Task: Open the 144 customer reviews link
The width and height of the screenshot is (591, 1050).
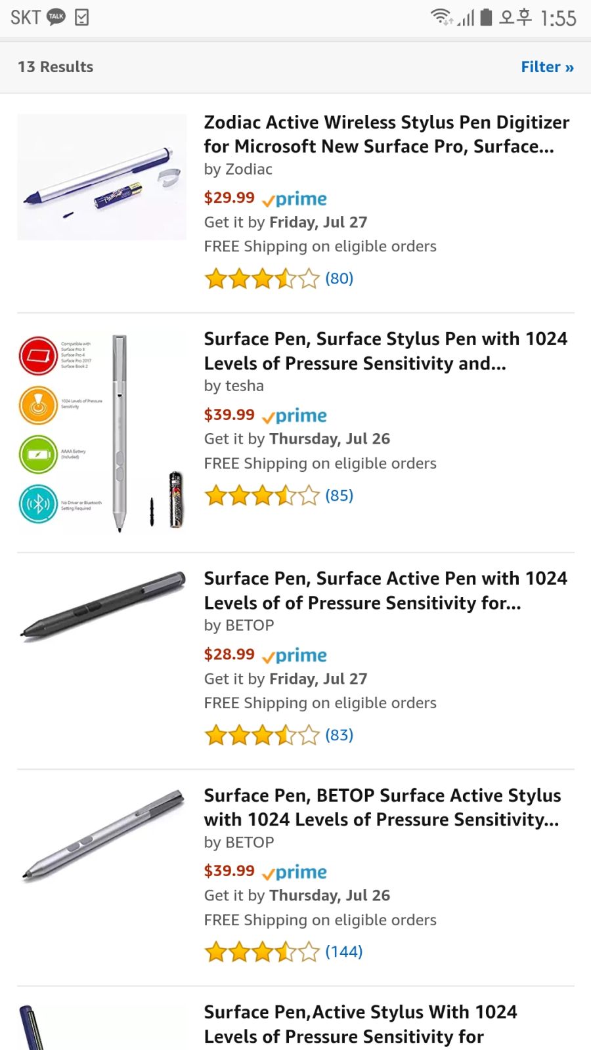Action: point(344,952)
